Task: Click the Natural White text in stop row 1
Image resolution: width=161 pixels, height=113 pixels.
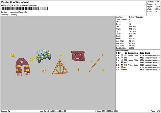Action: tap(133, 55)
